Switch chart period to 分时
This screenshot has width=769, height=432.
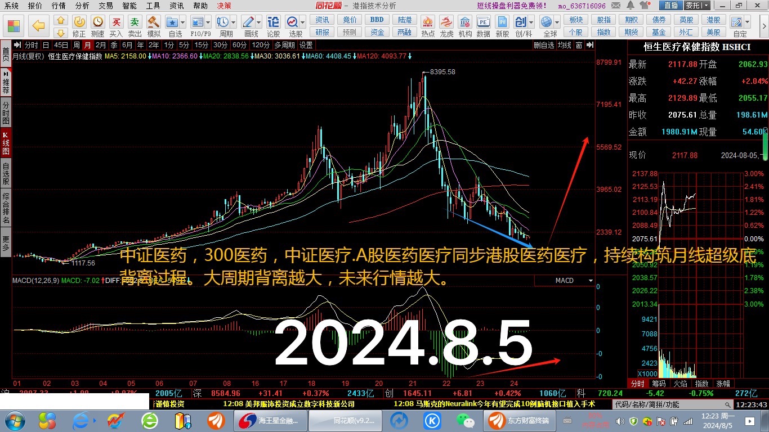(32, 45)
